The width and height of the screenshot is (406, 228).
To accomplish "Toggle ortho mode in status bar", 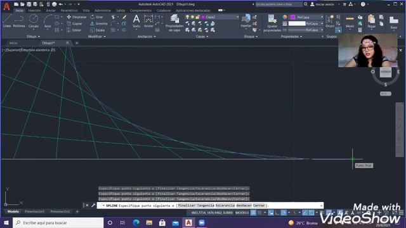I will pyautogui.click(x=277, y=213).
